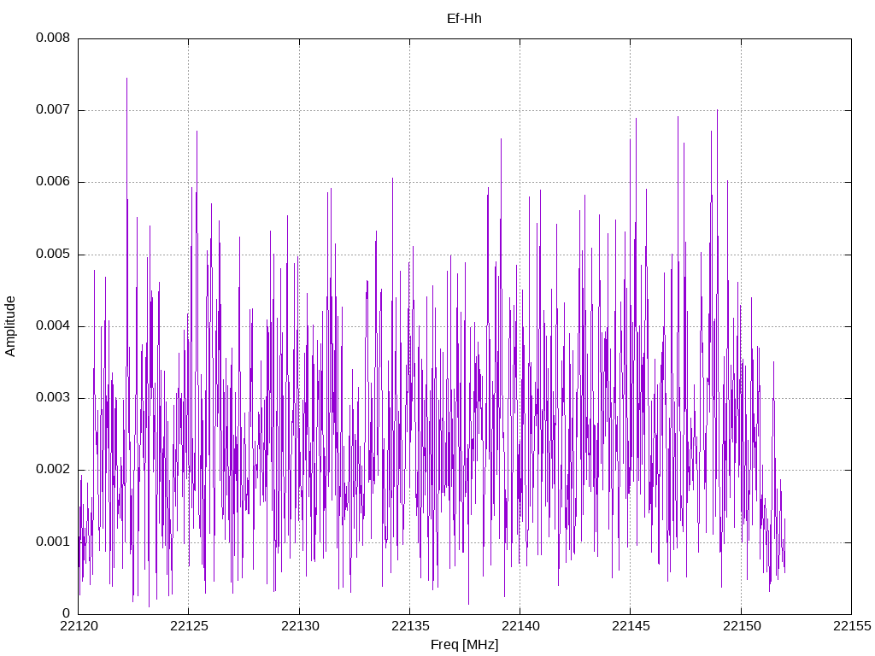Click y-axis tick label 0.008

click(x=53, y=38)
